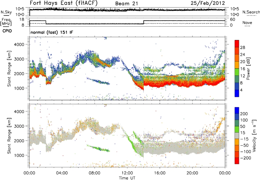Screen dimensions: 260x180
Task: Click the 'Freq. [MHz]' axis label
Action: 6,22
